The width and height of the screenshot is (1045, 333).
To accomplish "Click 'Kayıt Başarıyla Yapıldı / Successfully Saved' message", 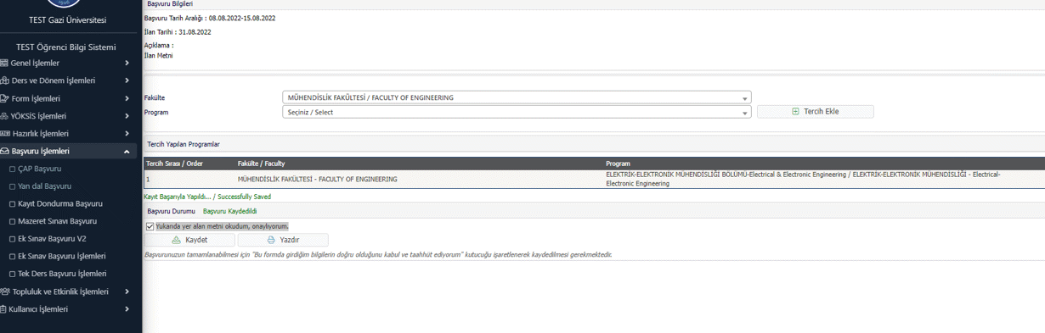I will pyautogui.click(x=207, y=197).
